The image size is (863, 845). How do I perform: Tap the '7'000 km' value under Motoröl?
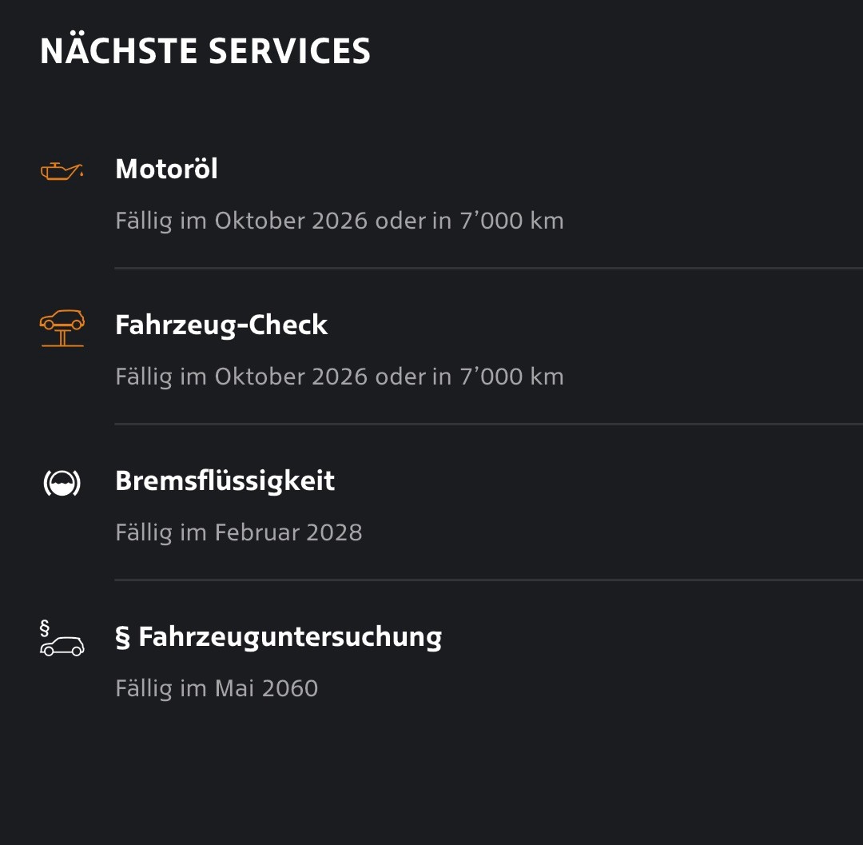pos(512,221)
